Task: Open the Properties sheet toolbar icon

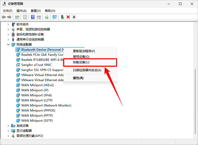Action: (x=25, y=17)
